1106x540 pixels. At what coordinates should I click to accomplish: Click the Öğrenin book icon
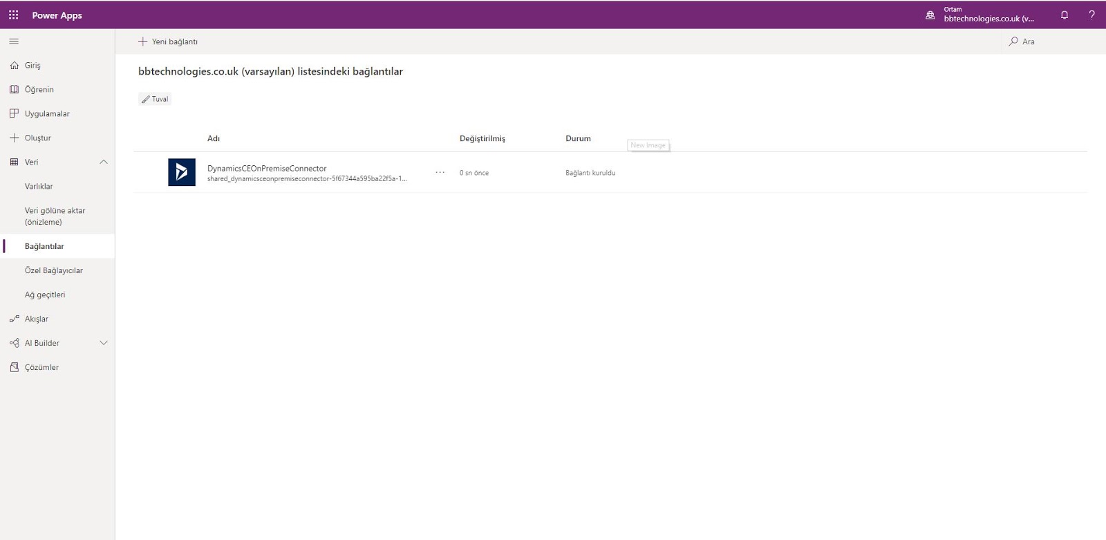coord(14,89)
